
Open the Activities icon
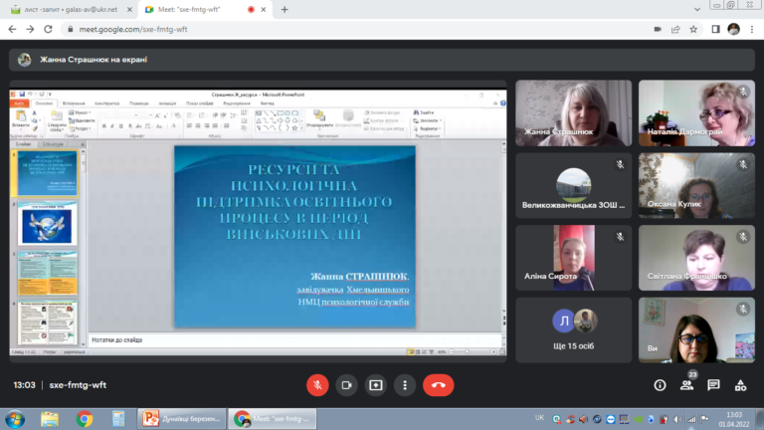click(740, 385)
